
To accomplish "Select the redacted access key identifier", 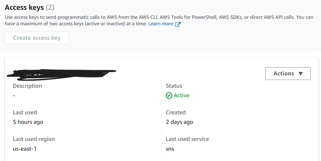I will [x=61, y=74].
